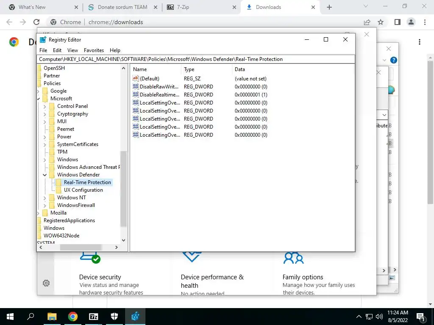Bookmark this page with star icon
The height and width of the screenshot is (325, 434).
(381, 22)
